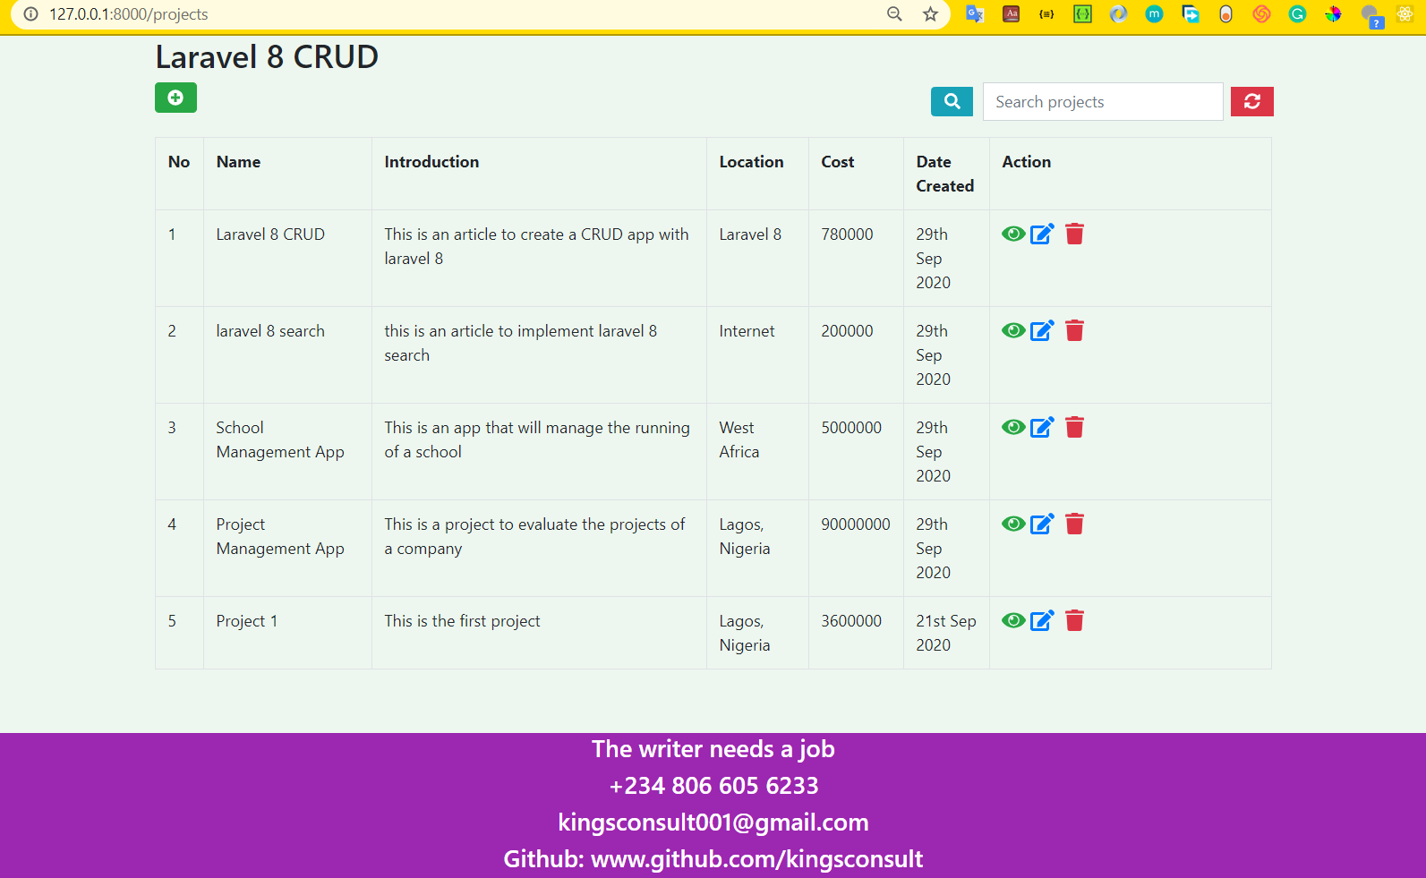Click the footer email kingsconsult001@gmail.com
This screenshot has height=878, width=1426.
[x=713, y=822]
